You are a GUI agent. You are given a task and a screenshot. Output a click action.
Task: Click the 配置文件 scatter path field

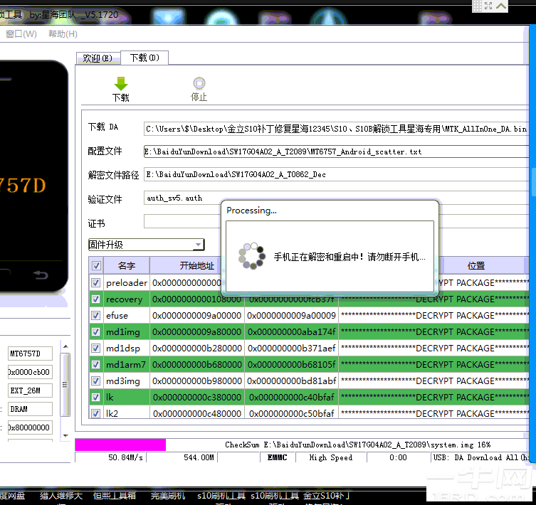(x=336, y=151)
